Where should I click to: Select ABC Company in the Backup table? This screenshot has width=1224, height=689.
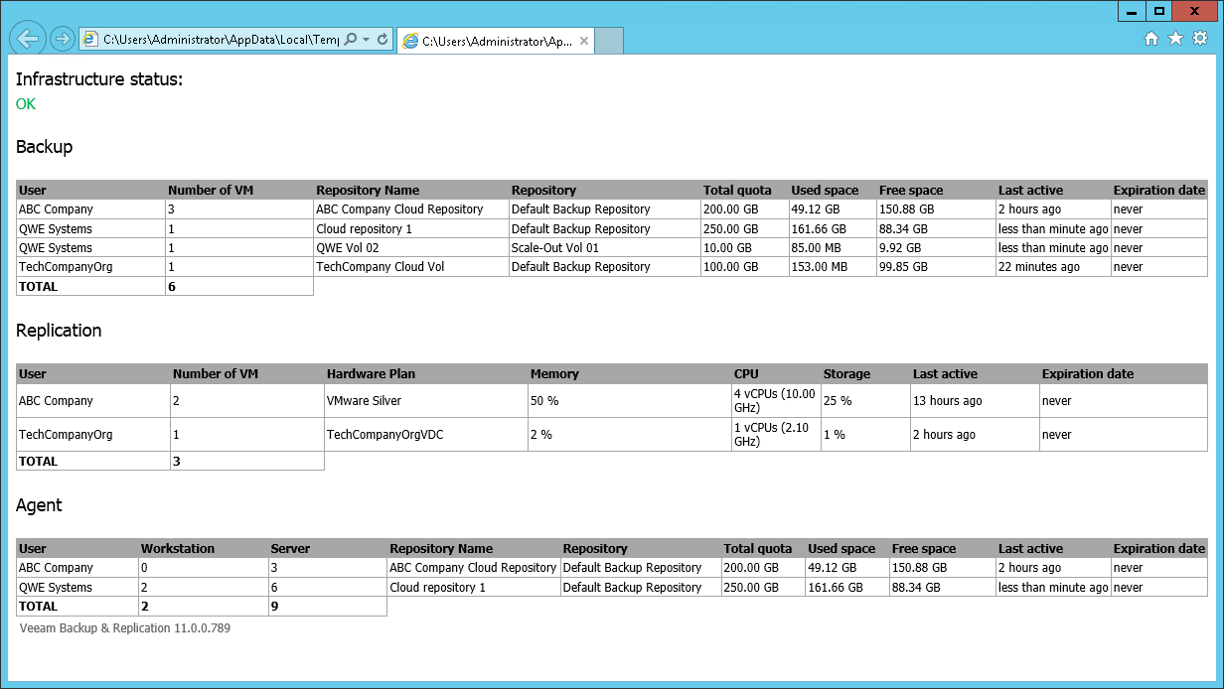tap(56, 209)
